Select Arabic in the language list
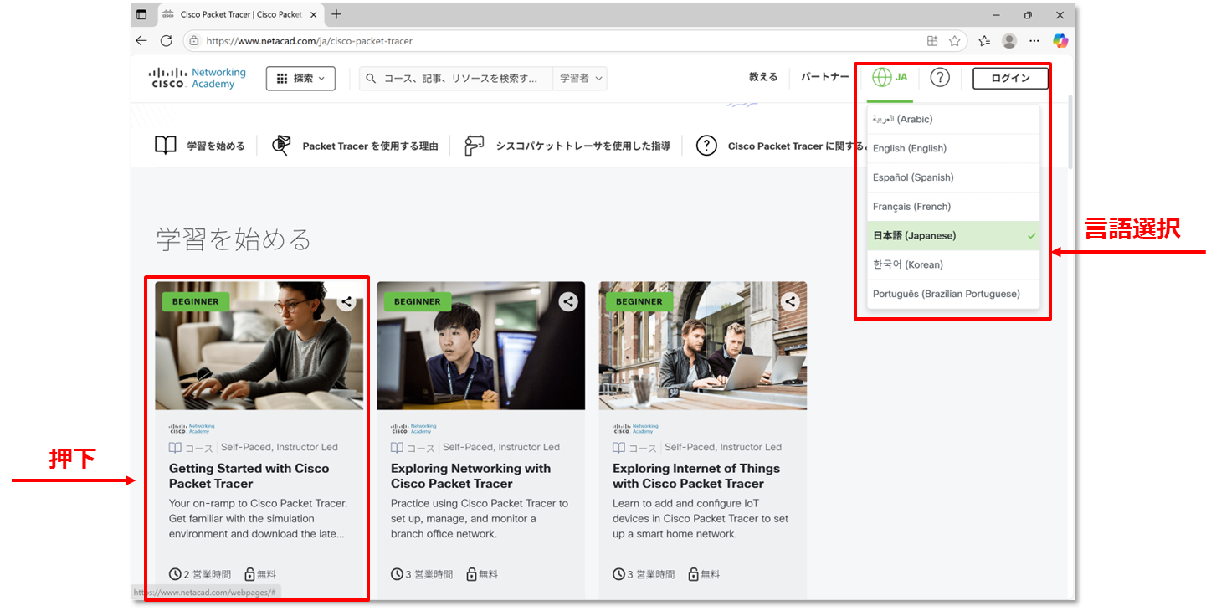The width and height of the screenshot is (1206, 611). pos(953,119)
